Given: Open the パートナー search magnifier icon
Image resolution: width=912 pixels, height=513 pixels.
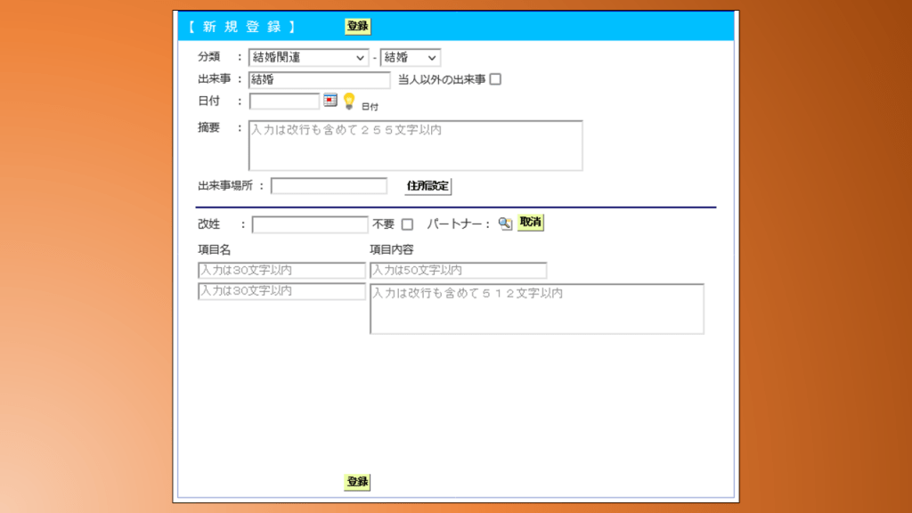Looking at the screenshot, I should click(505, 224).
